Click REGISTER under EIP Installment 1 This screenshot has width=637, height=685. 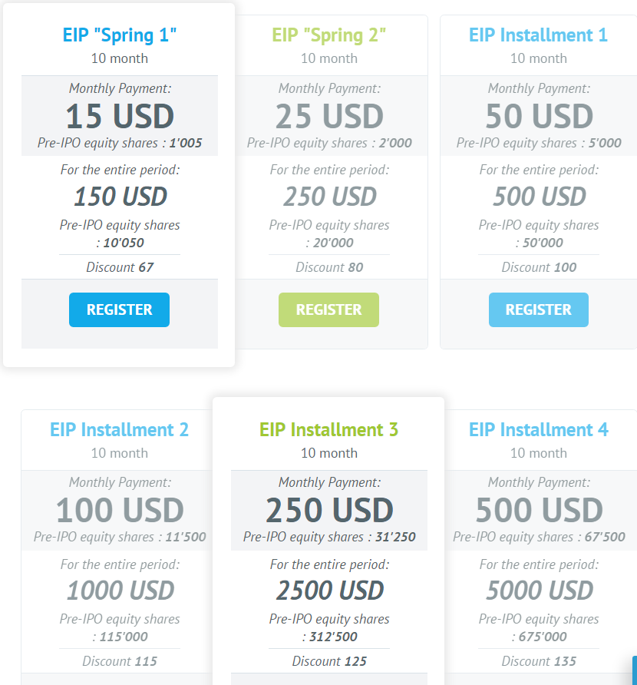click(x=538, y=309)
